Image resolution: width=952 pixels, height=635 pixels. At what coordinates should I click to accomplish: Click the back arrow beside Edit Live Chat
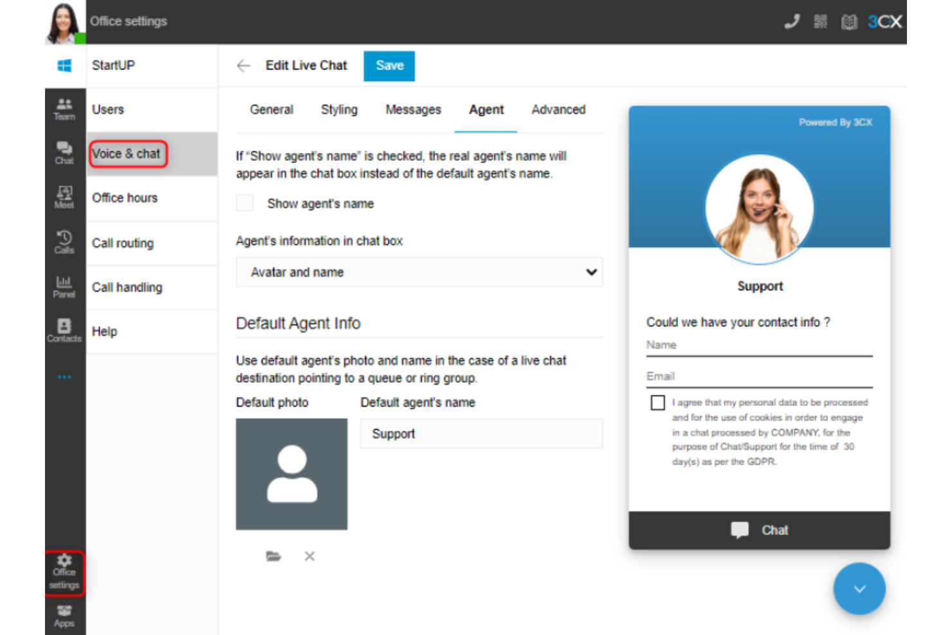[x=243, y=66]
